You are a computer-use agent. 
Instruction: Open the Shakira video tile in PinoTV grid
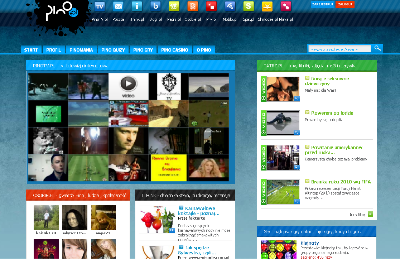(209, 168)
